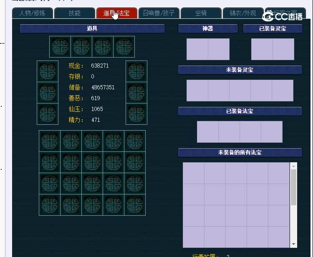Click the 神器 section header
Viewport: 313px width, 257px height.
click(x=208, y=28)
